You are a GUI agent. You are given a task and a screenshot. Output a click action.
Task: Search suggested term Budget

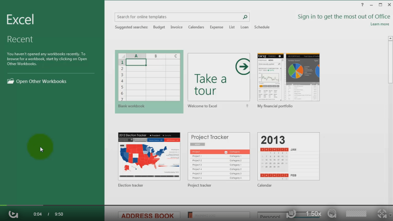point(159,27)
